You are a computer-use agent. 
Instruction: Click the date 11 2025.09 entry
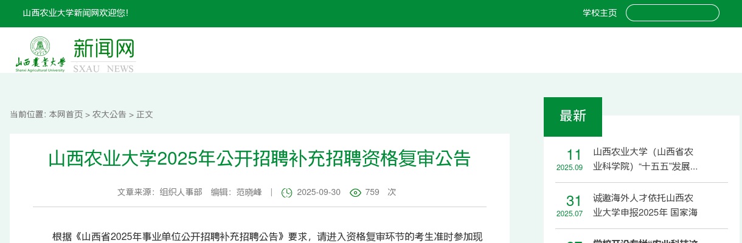[x=569, y=159]
